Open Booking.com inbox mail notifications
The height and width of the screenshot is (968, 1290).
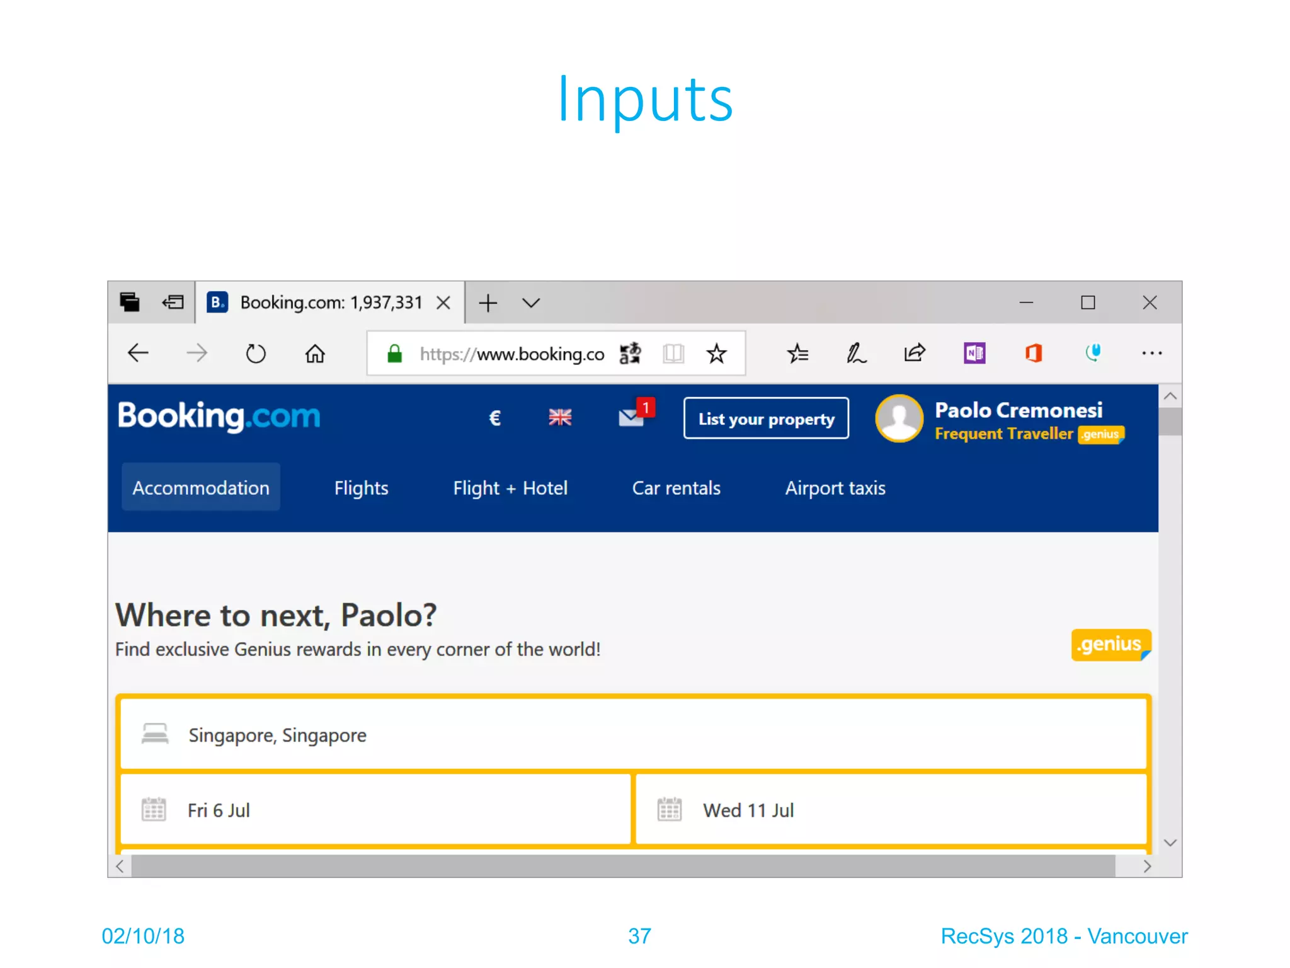click(632, 417)
